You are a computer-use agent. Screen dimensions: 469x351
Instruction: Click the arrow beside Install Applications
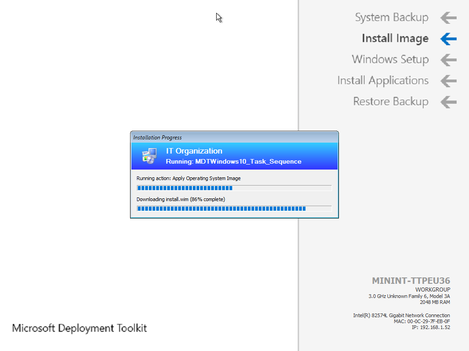pos(448,81)
